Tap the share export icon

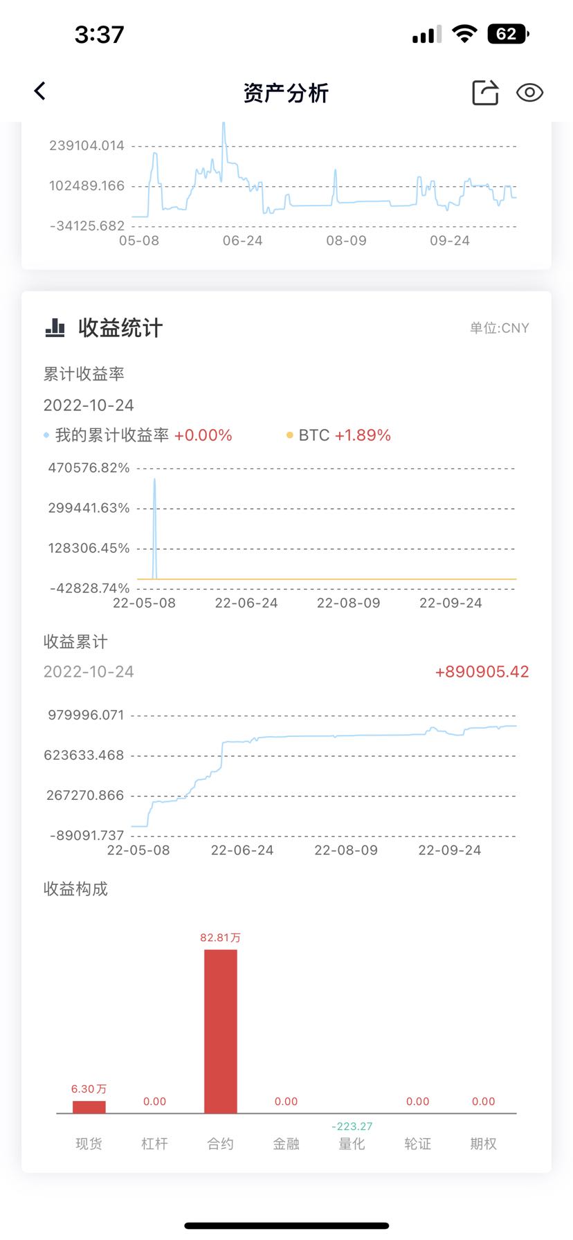point(485,92)
